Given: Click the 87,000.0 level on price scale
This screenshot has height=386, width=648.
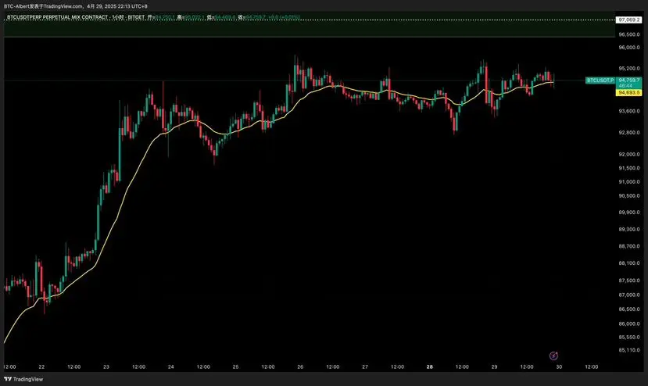Looking at the screenshot, I should (x=628, y=295).
